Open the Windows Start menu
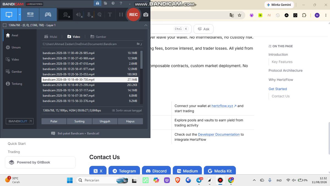 (x=70, y=180)
